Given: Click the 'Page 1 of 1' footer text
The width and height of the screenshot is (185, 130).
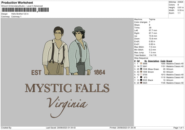Looking at the screenshot, I should (179, 128).
